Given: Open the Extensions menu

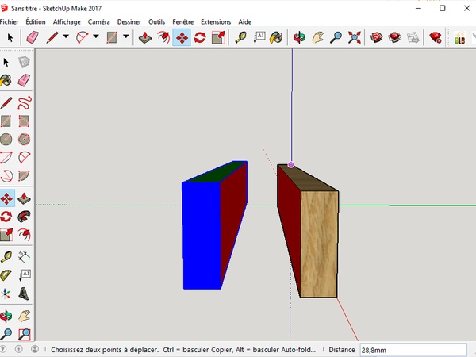Looking at the screenshot, I should click(216, 21).
